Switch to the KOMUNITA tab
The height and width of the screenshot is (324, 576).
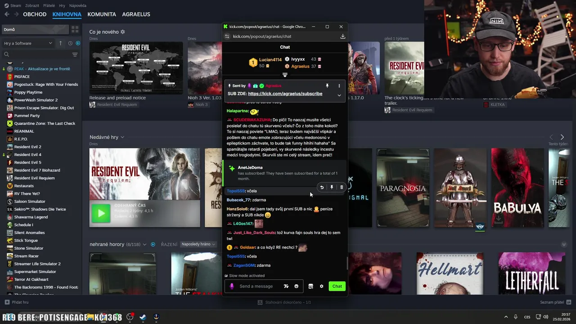[x=102, y=14]
